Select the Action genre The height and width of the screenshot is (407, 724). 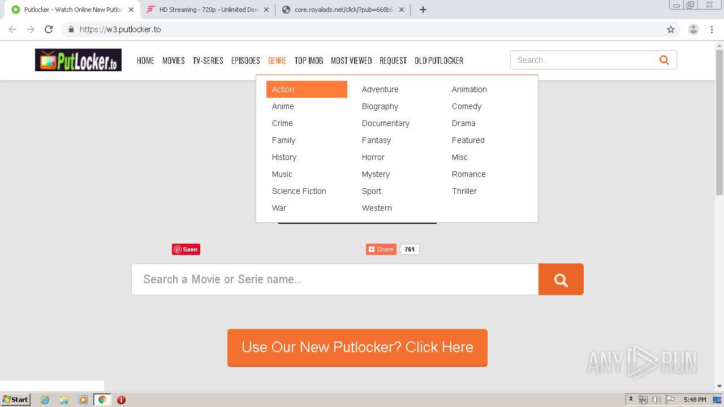pyautogui.click(x=307, y=89)
